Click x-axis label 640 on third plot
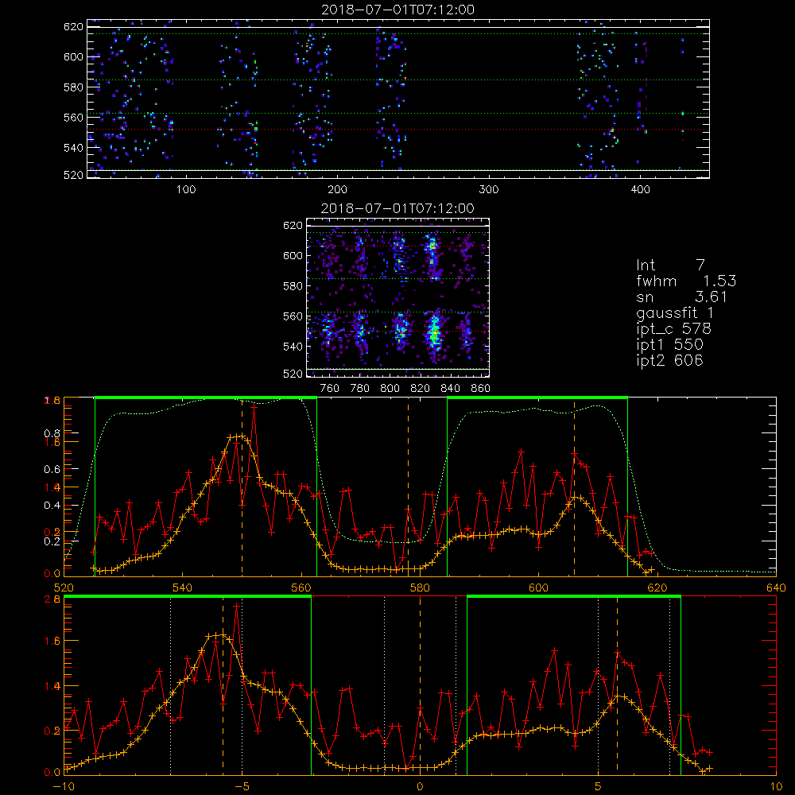The height and width of the screenshot is (795, 795). 776,588
